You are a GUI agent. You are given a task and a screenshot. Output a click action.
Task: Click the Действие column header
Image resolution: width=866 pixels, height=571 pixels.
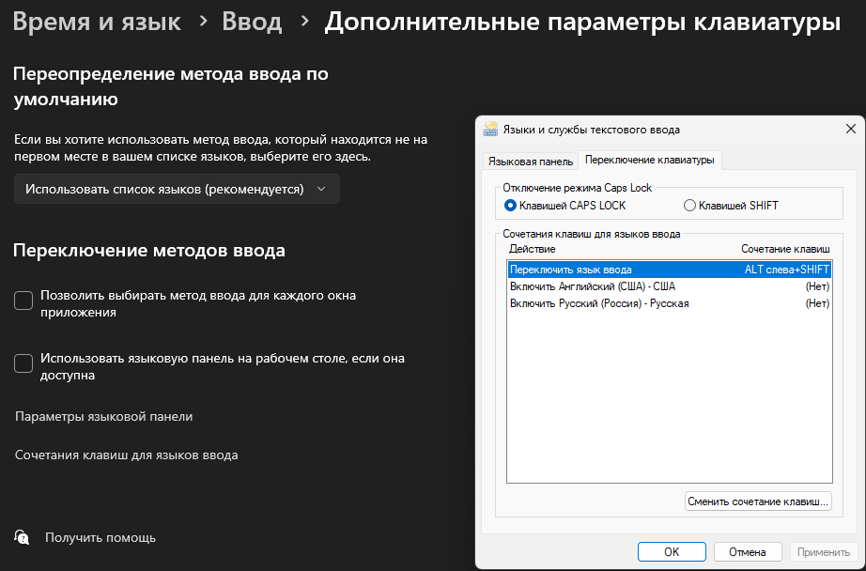pos(533,249)
